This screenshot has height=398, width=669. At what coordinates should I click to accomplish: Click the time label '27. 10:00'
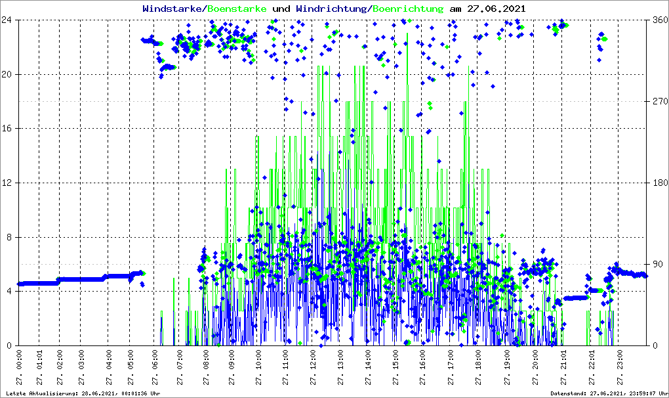click(x=258, y=367)
